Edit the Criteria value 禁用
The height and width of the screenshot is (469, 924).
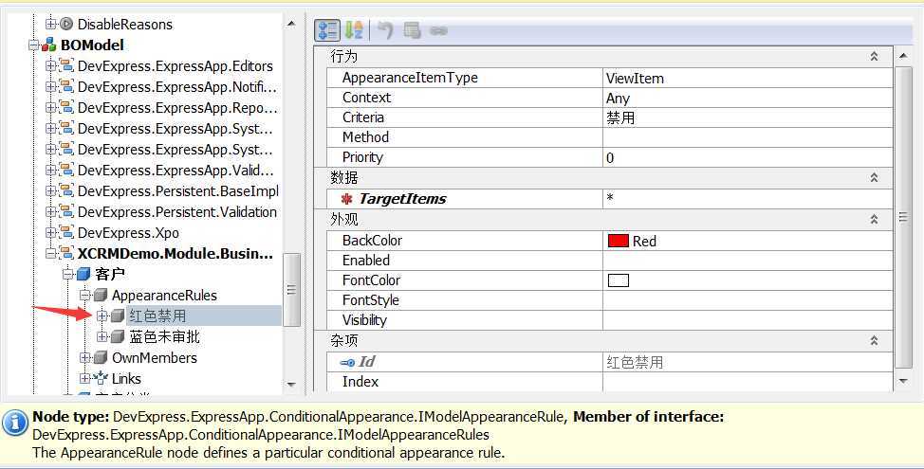(748, 117)
